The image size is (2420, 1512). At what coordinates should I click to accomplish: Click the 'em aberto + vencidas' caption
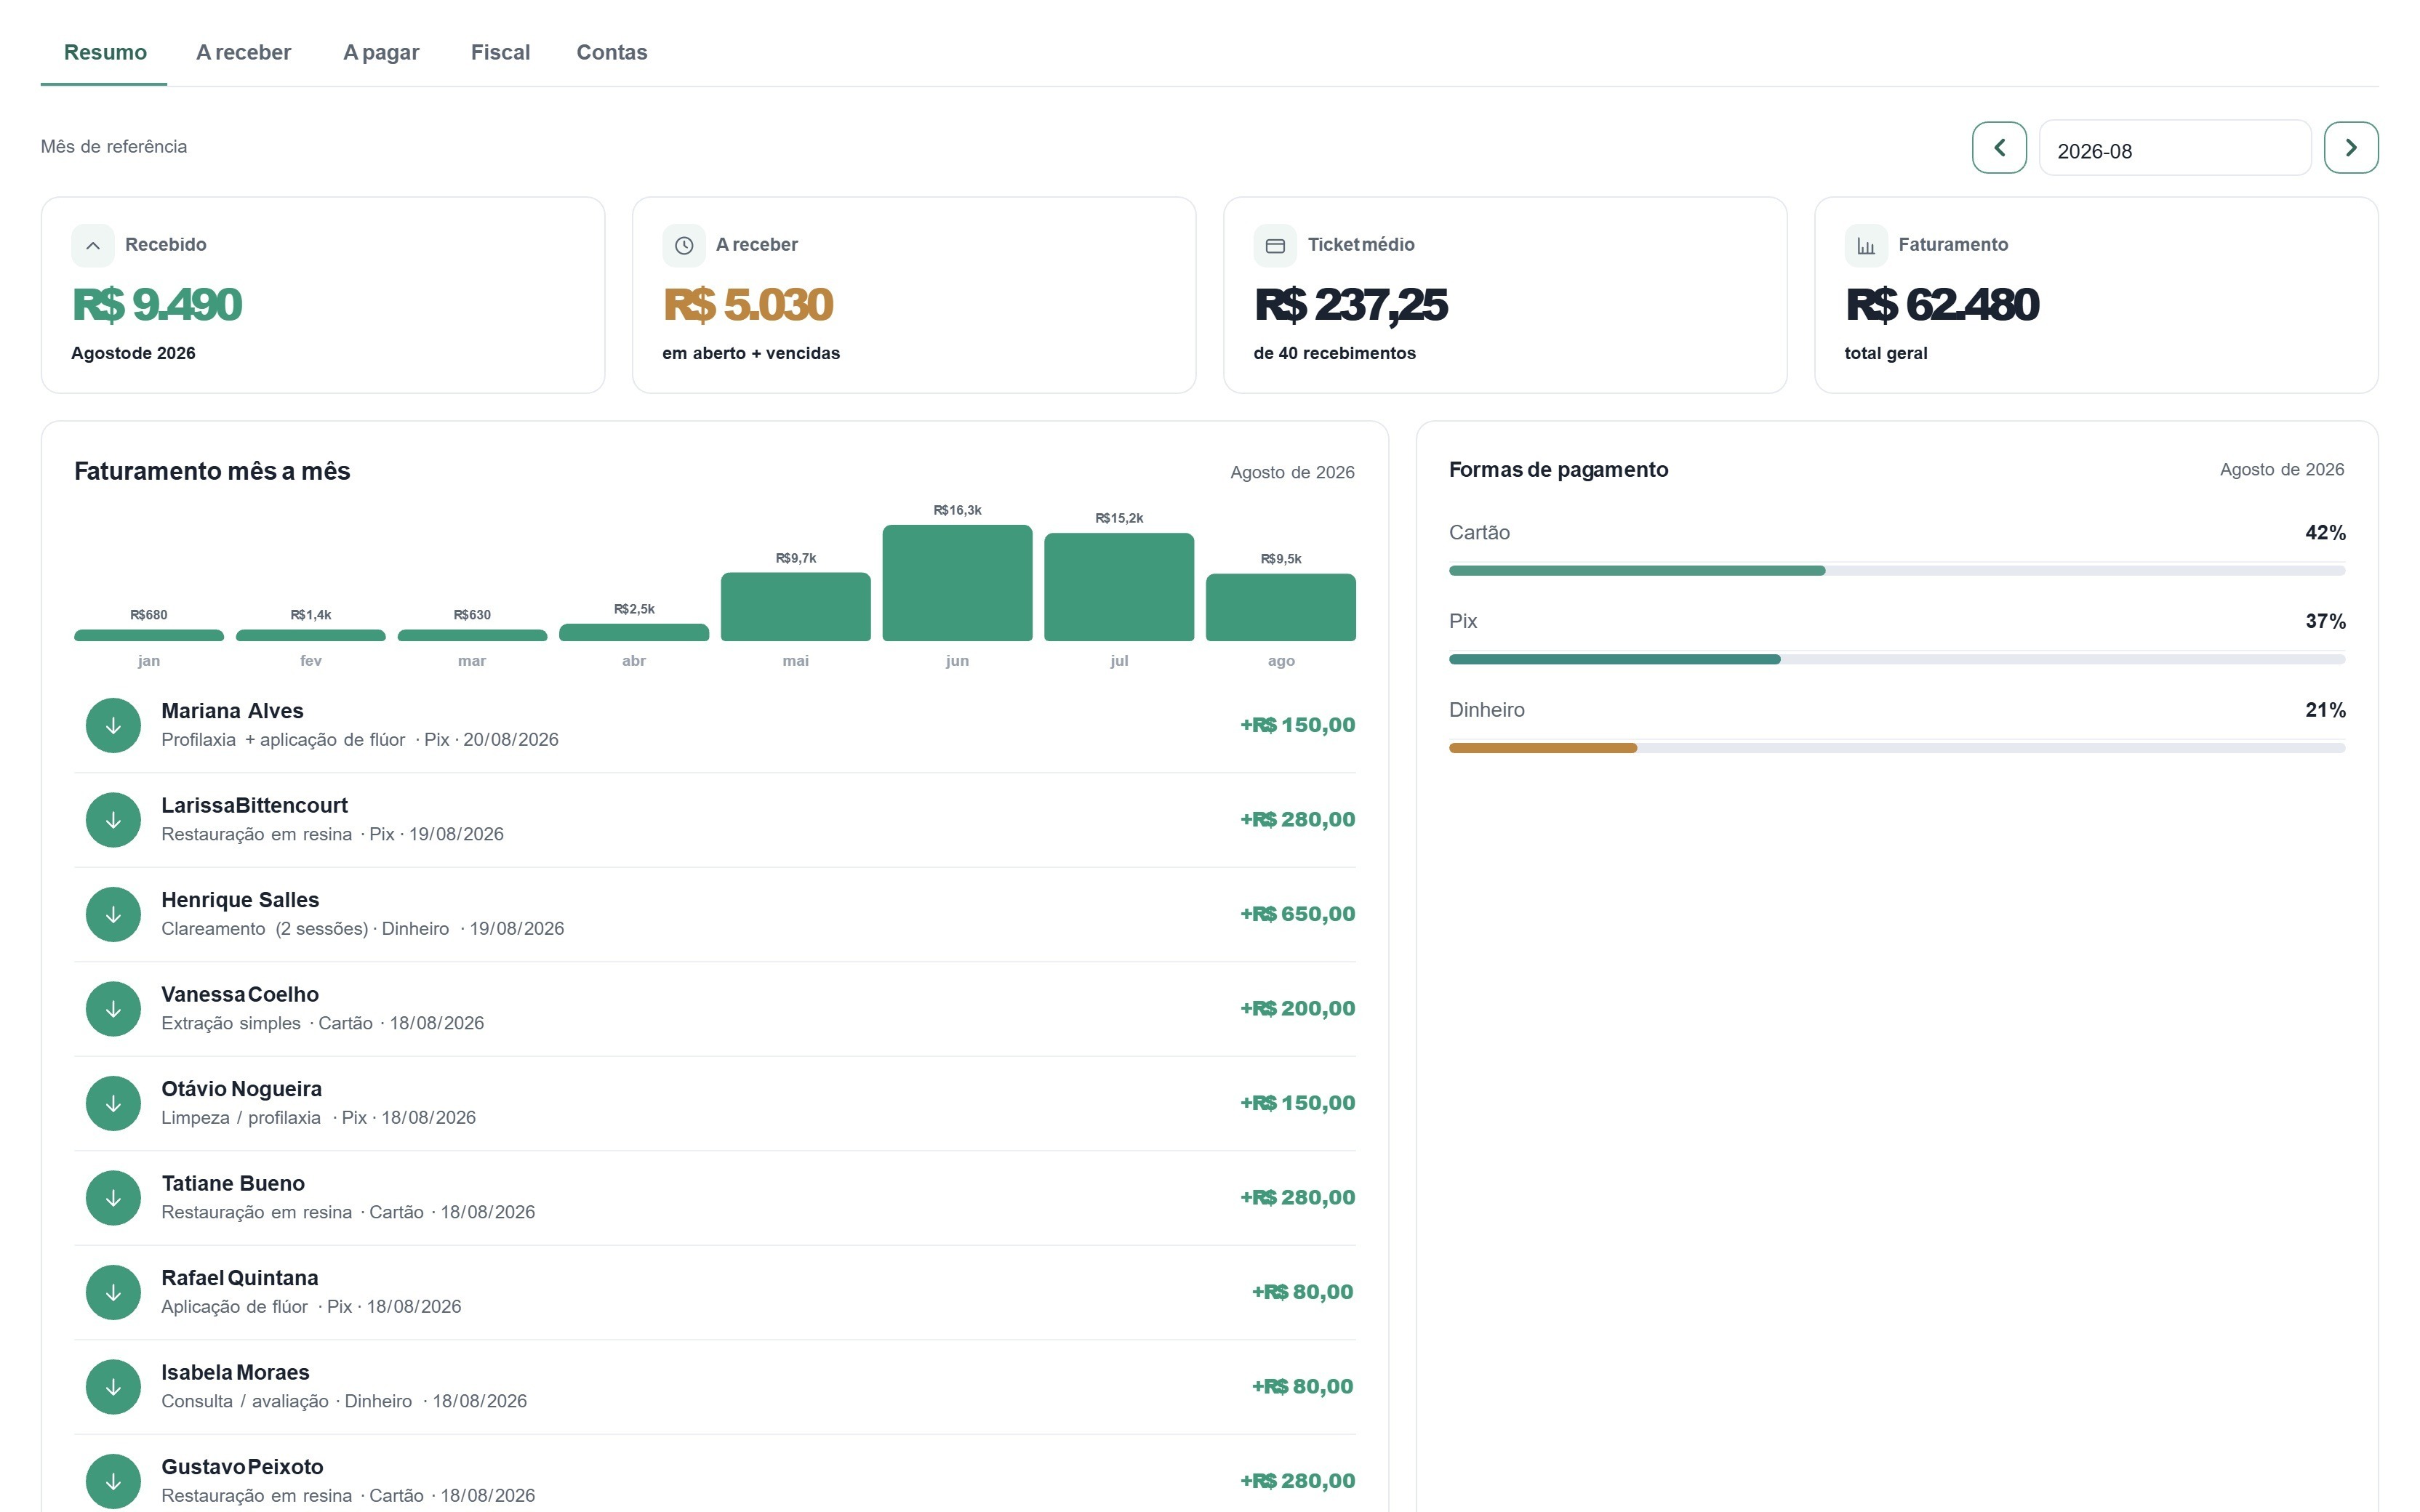[751, 354]
